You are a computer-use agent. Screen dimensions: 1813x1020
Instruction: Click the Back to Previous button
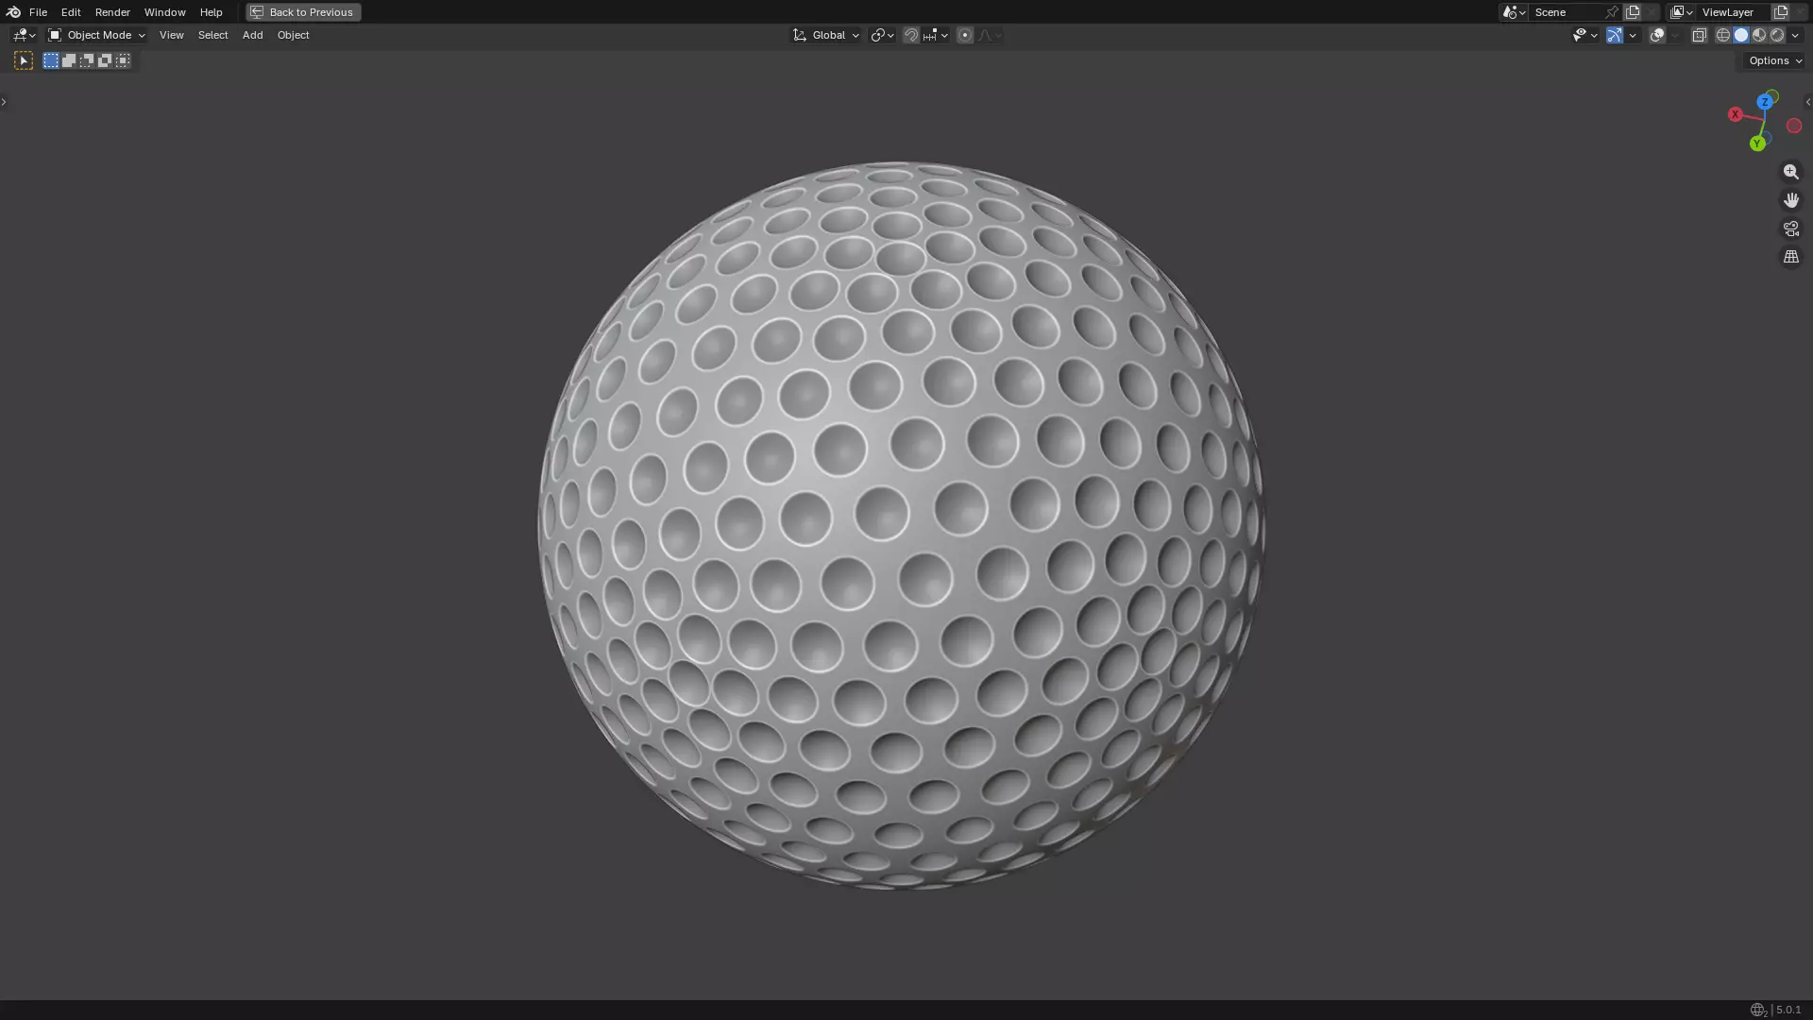pyautogui.click(x=303, y=12)
